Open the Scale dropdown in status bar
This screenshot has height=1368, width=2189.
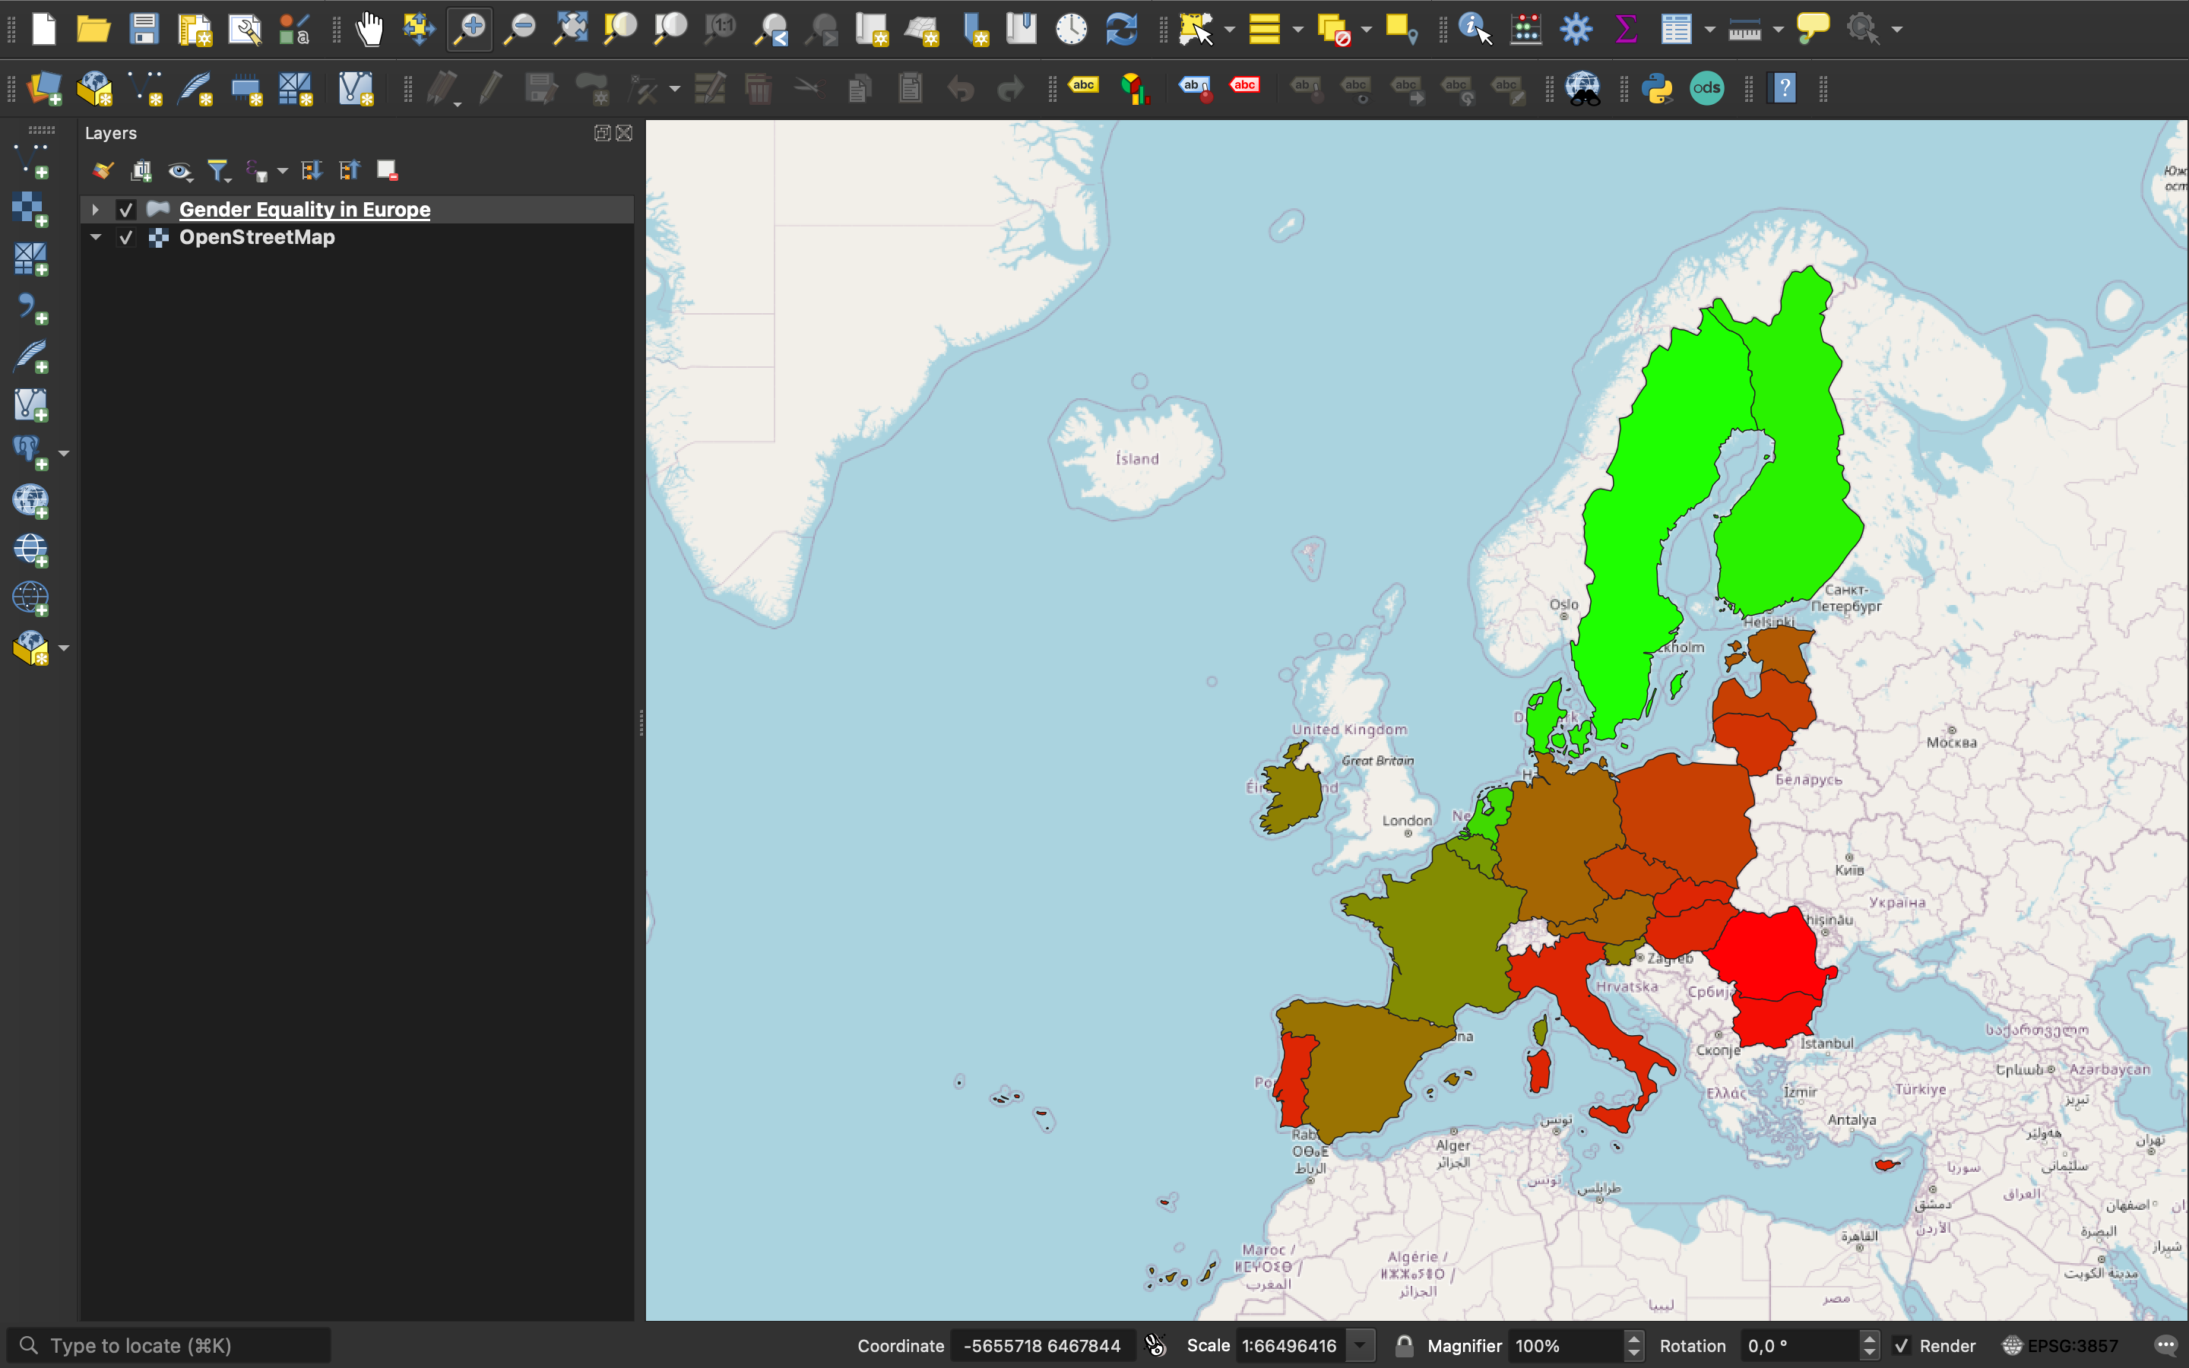(x=1360, y=1345)
